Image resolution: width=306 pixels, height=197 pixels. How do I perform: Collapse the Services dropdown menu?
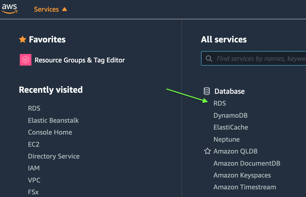pyautogui.click(x=46, y=9)
